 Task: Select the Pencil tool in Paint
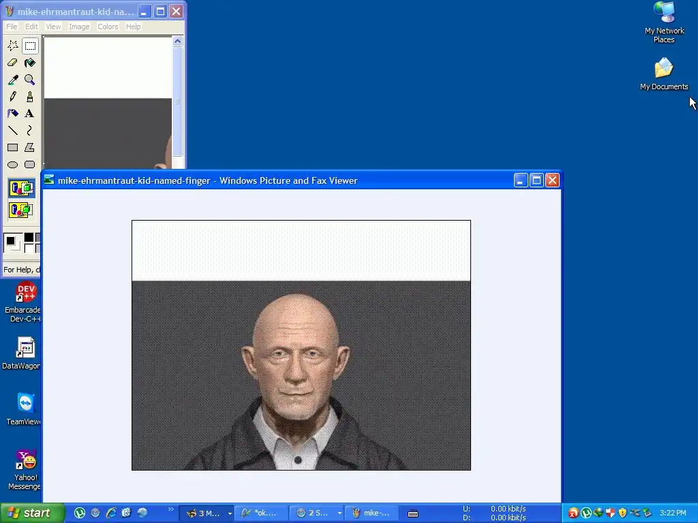(13, 97)
